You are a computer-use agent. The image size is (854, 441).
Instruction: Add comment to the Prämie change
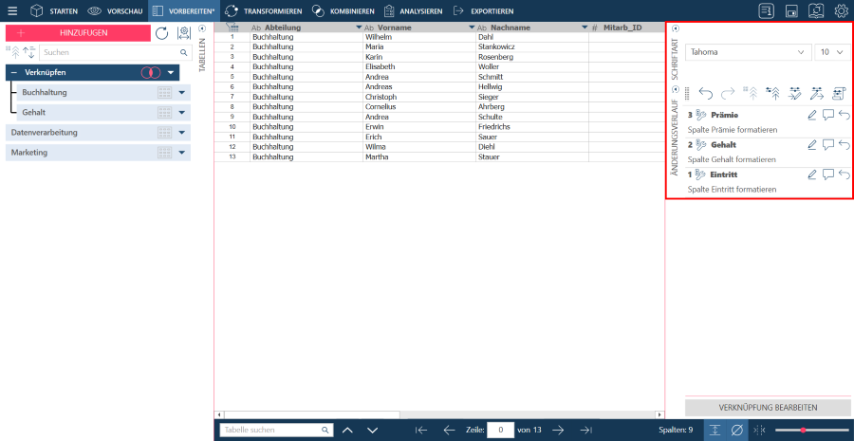[x=828, y=115]
